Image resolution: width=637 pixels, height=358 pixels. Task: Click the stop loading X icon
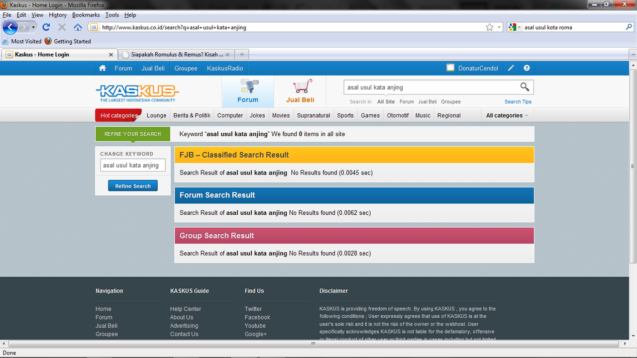pyautogui.click(x=62, y=27)
